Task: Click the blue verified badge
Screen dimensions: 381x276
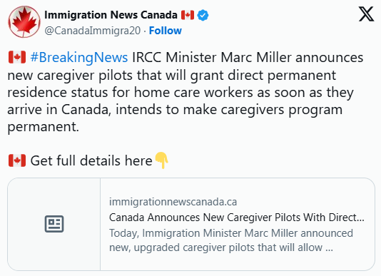Action: click(x=203, y=15)
